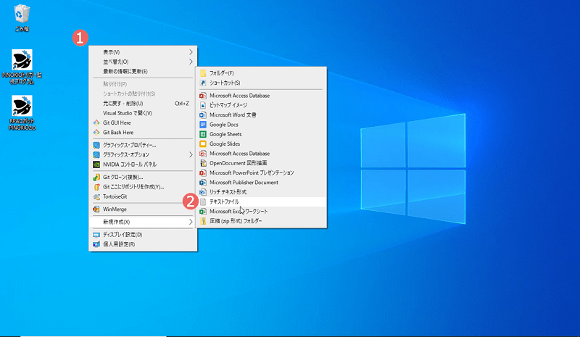The height and width of the screenshot is (337, 580).
Task: Select Visual Studio で開く(V)
Action: (143, 113)
